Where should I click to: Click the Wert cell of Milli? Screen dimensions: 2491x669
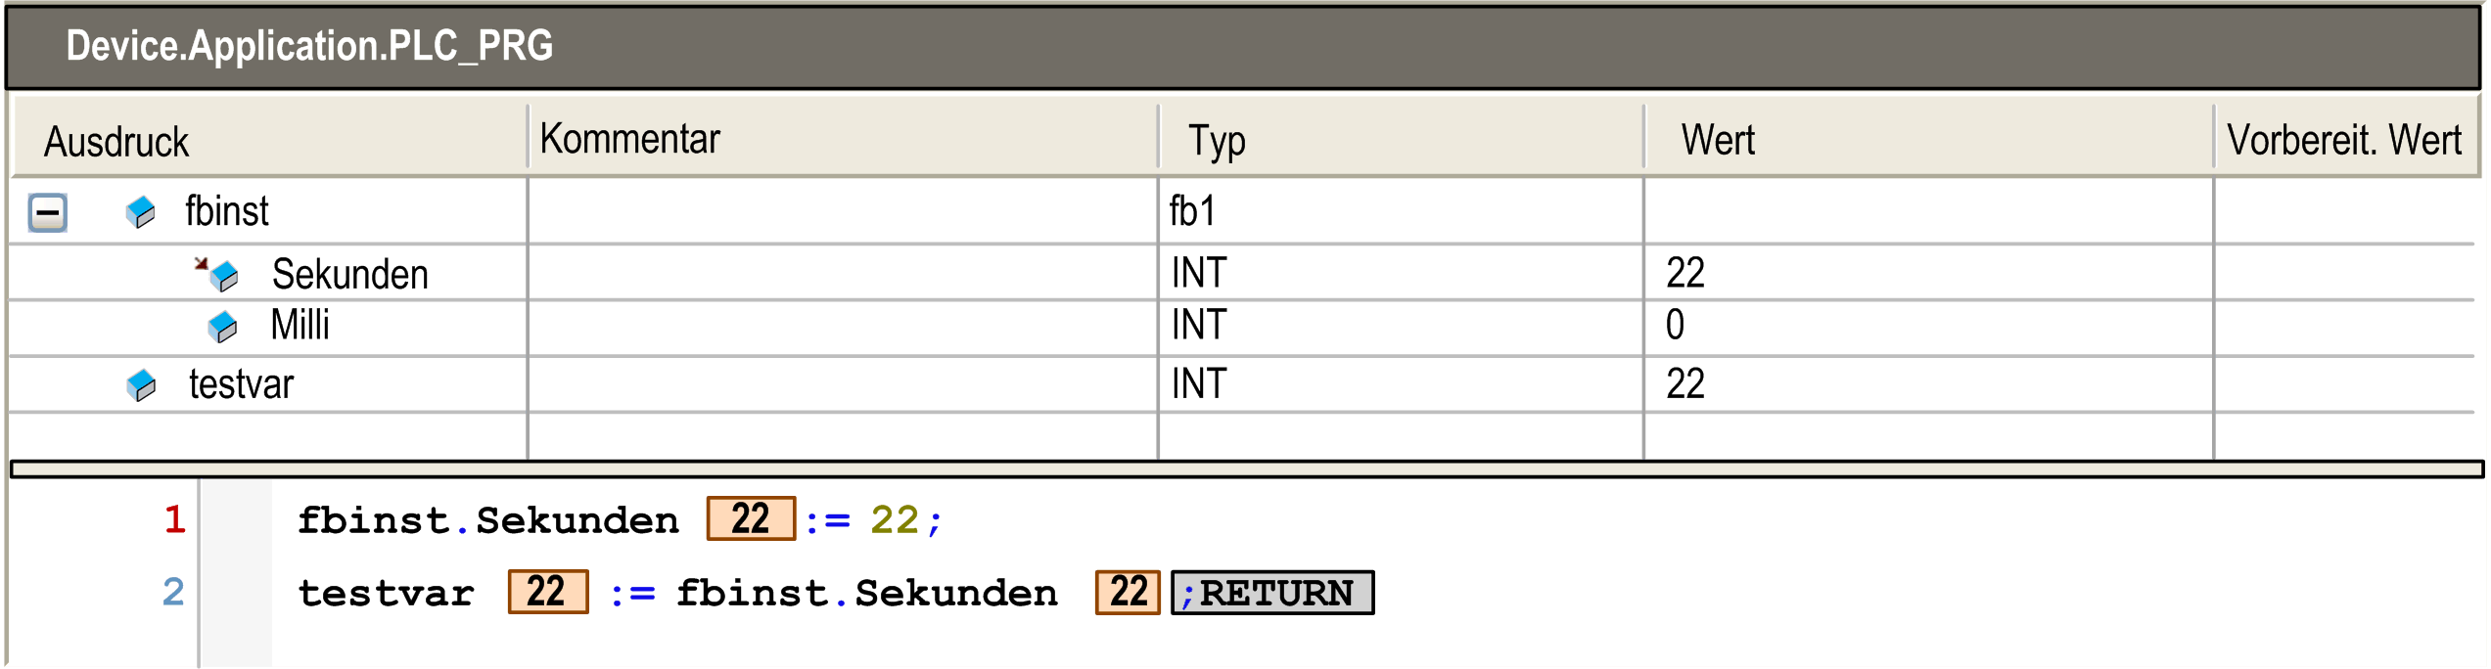pyautogui.click(x=1676, y=326)
